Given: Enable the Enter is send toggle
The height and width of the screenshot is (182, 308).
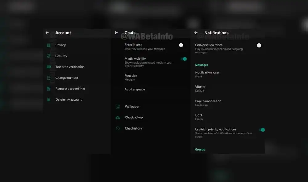Looking at the screenshot, I should (x=181, y=45).
